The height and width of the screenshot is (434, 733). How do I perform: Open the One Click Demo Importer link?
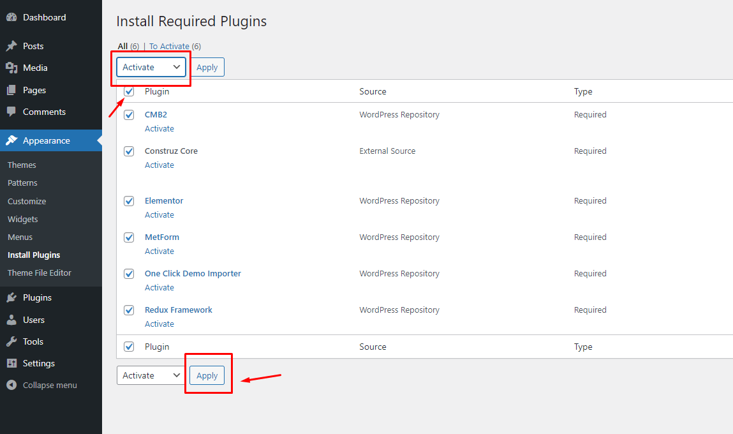193,274
